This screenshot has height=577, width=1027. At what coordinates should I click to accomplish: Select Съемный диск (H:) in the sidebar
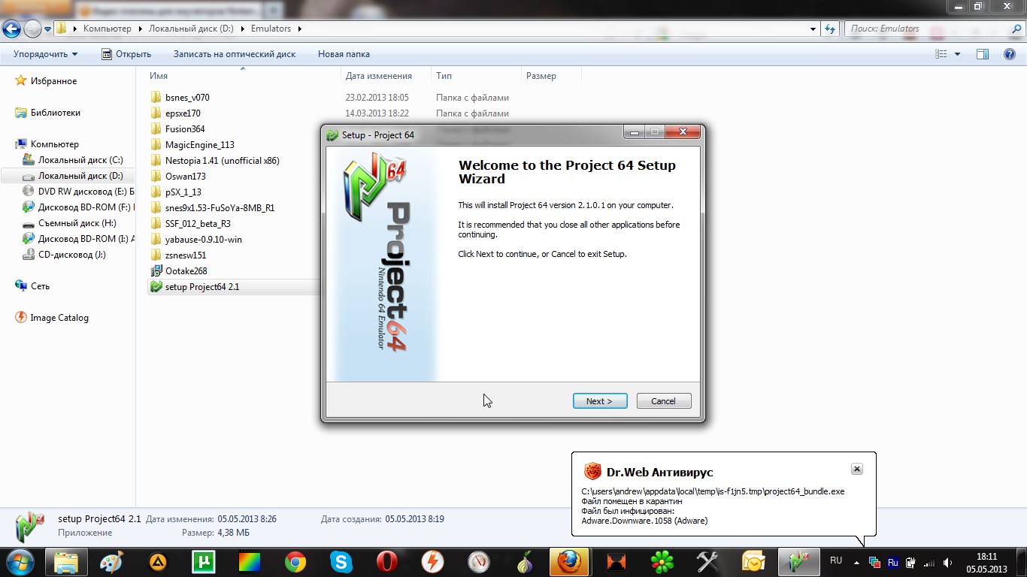[77, 223]
